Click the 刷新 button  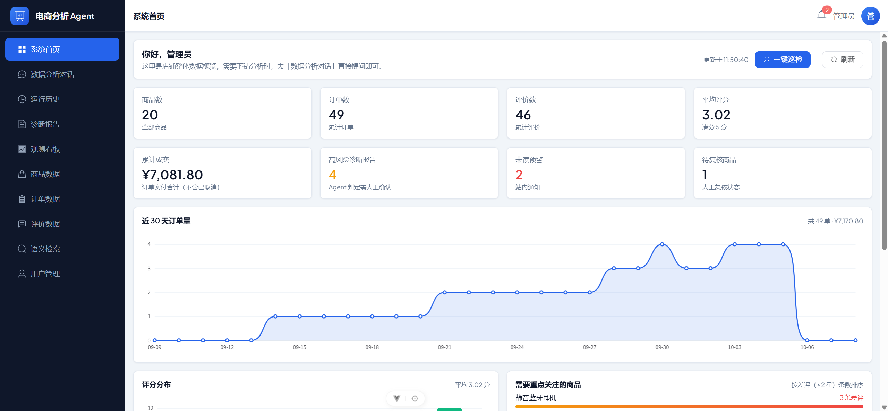pos(843,60)
